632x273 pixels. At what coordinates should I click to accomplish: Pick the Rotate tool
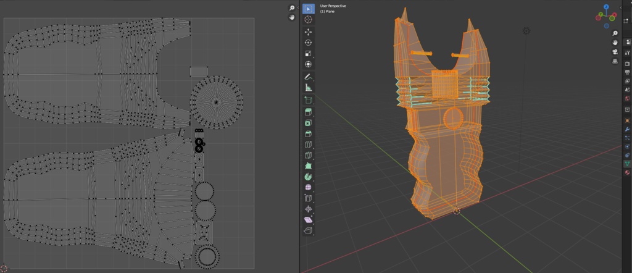tap(309, 43)
